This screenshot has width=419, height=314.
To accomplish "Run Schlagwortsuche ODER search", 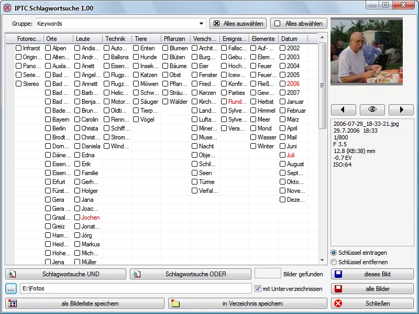I will [x=191, y=274].
